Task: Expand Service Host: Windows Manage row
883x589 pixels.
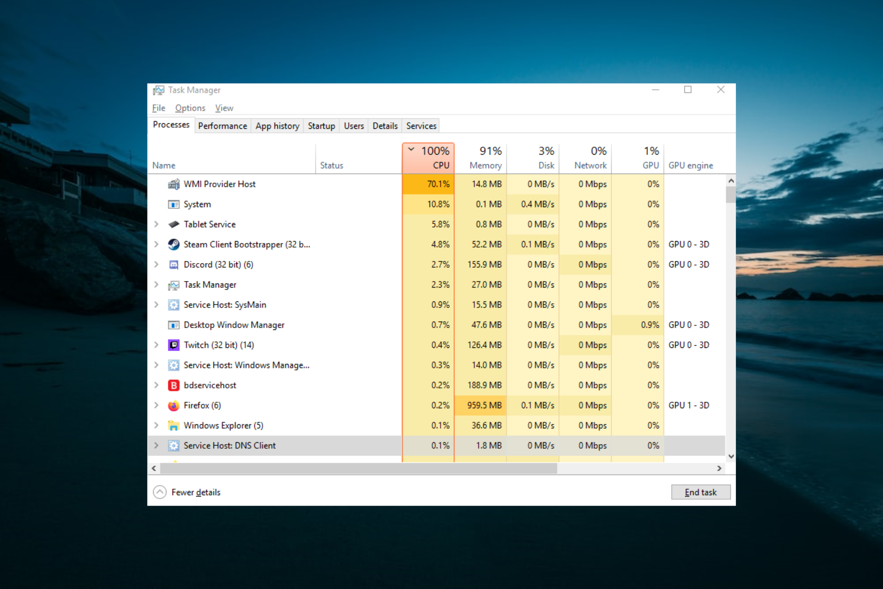Action: coord(156,365)
